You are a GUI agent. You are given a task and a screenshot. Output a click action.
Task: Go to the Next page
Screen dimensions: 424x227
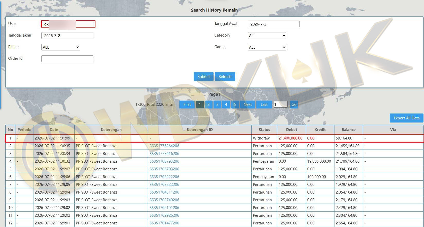[x=248, y=104]
